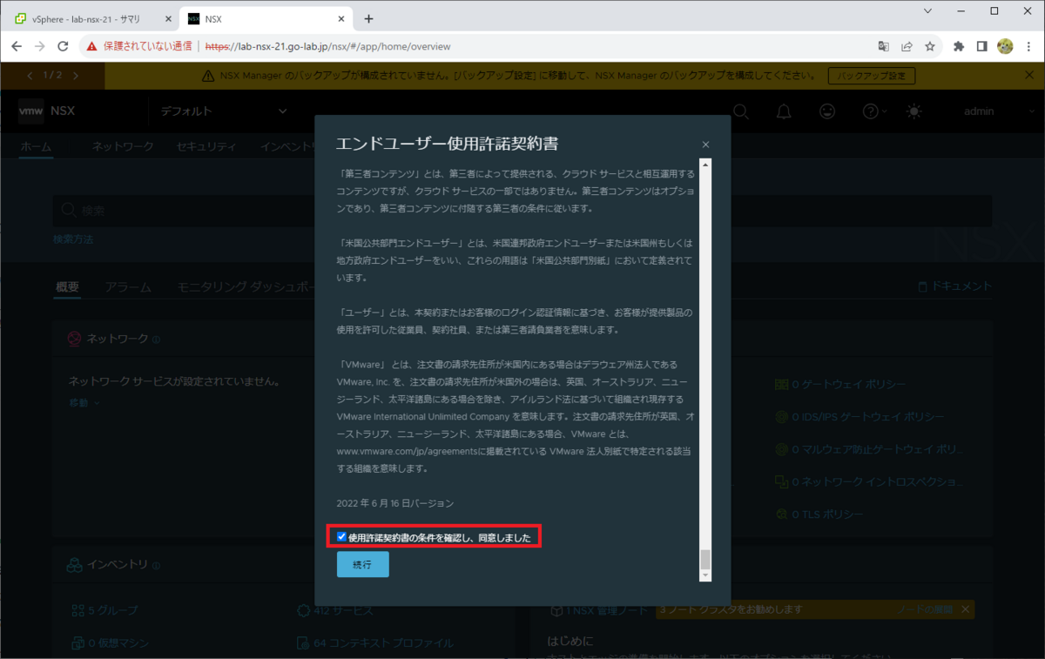This screenshot has width=1045, height=659.
Task: Click the browser forward arrow
Action: (x=40, y=46)
